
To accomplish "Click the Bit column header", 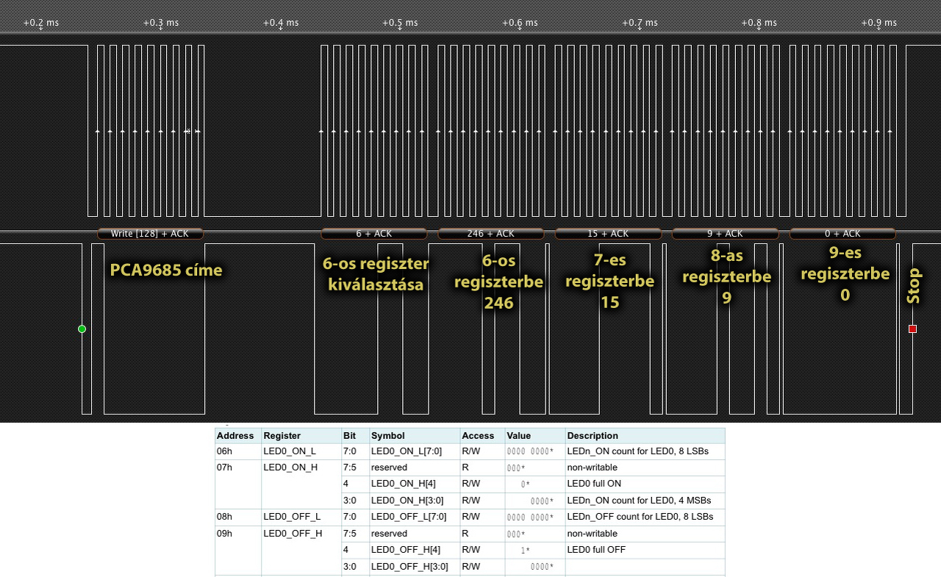I will tap(355, 436).
